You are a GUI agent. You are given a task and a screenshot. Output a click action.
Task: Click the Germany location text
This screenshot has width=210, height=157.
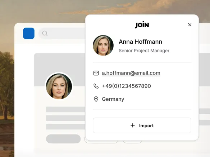point(113,99)
